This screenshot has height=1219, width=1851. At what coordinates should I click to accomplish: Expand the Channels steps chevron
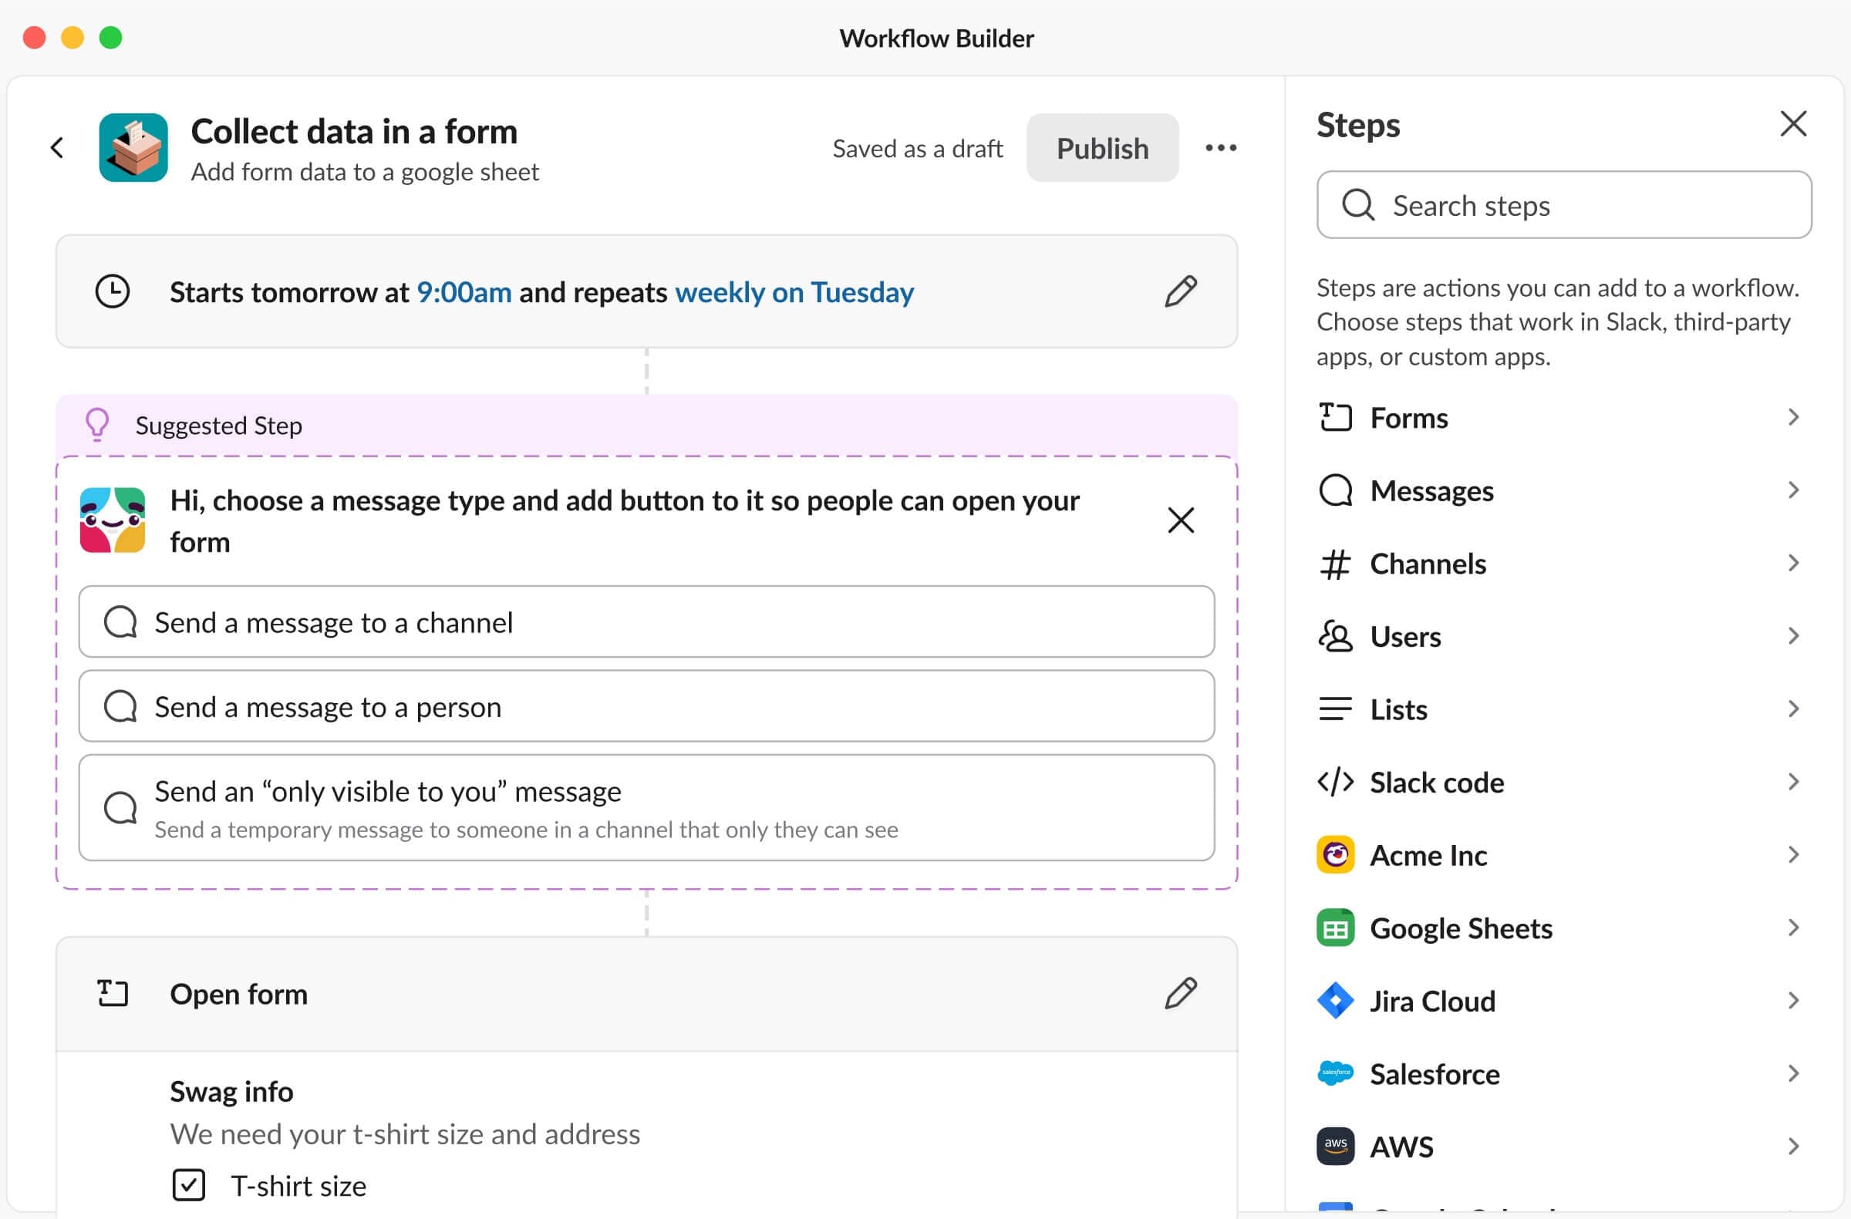click(1793, 564)
